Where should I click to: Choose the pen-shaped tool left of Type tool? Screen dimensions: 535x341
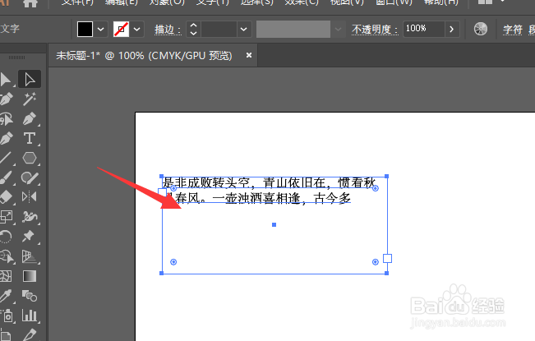6,139
